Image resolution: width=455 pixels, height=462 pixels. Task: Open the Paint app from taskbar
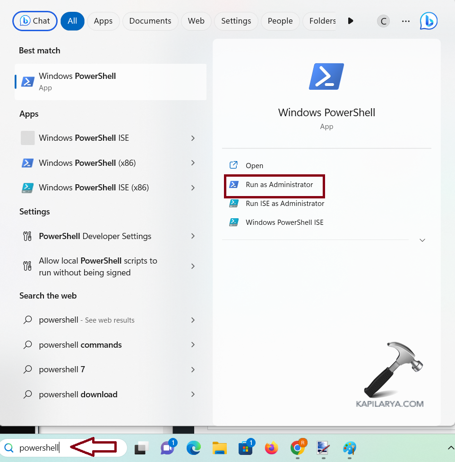click(x=350, y=448)
